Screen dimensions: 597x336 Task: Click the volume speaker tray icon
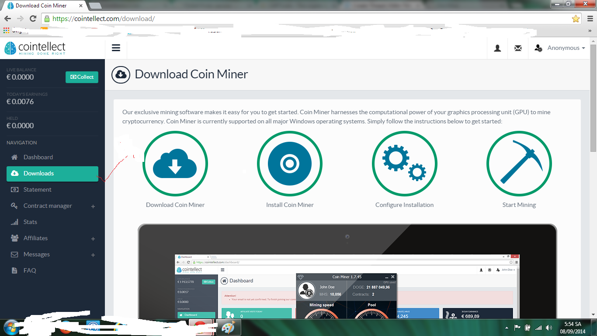[x=549, y=327]
